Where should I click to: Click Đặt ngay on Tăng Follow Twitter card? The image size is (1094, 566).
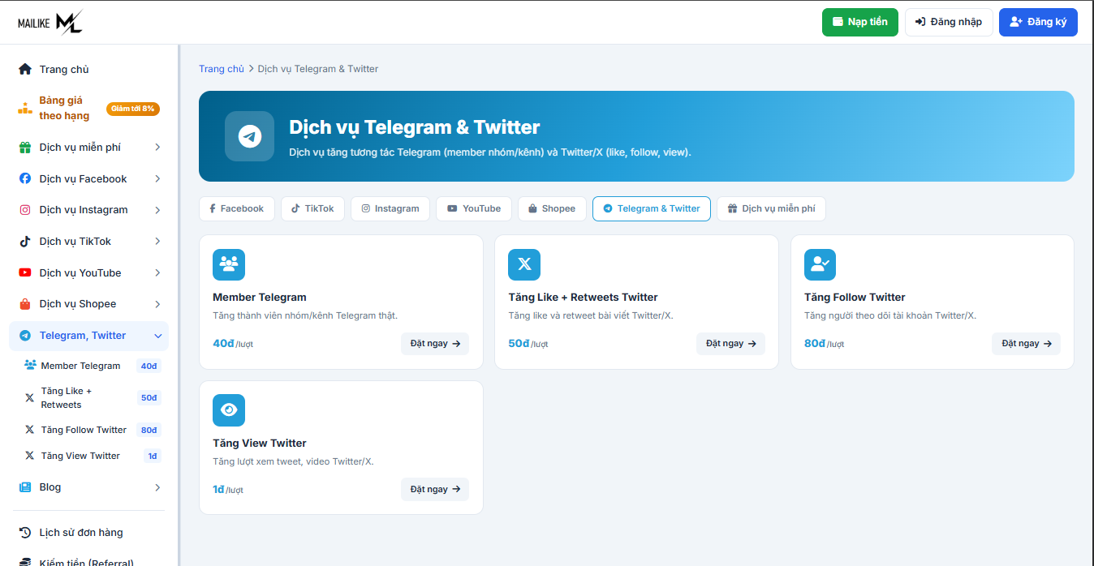[1026, 344]
